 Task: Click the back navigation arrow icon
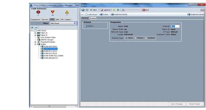pyautogui.click(x=83, y=10)
